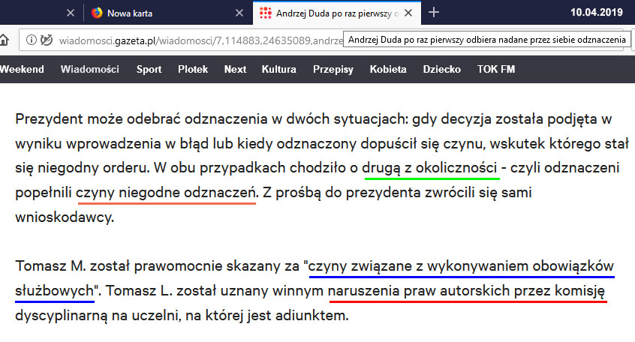Click the Gazeta.pl favicon on the active tab

coord(265,13)
